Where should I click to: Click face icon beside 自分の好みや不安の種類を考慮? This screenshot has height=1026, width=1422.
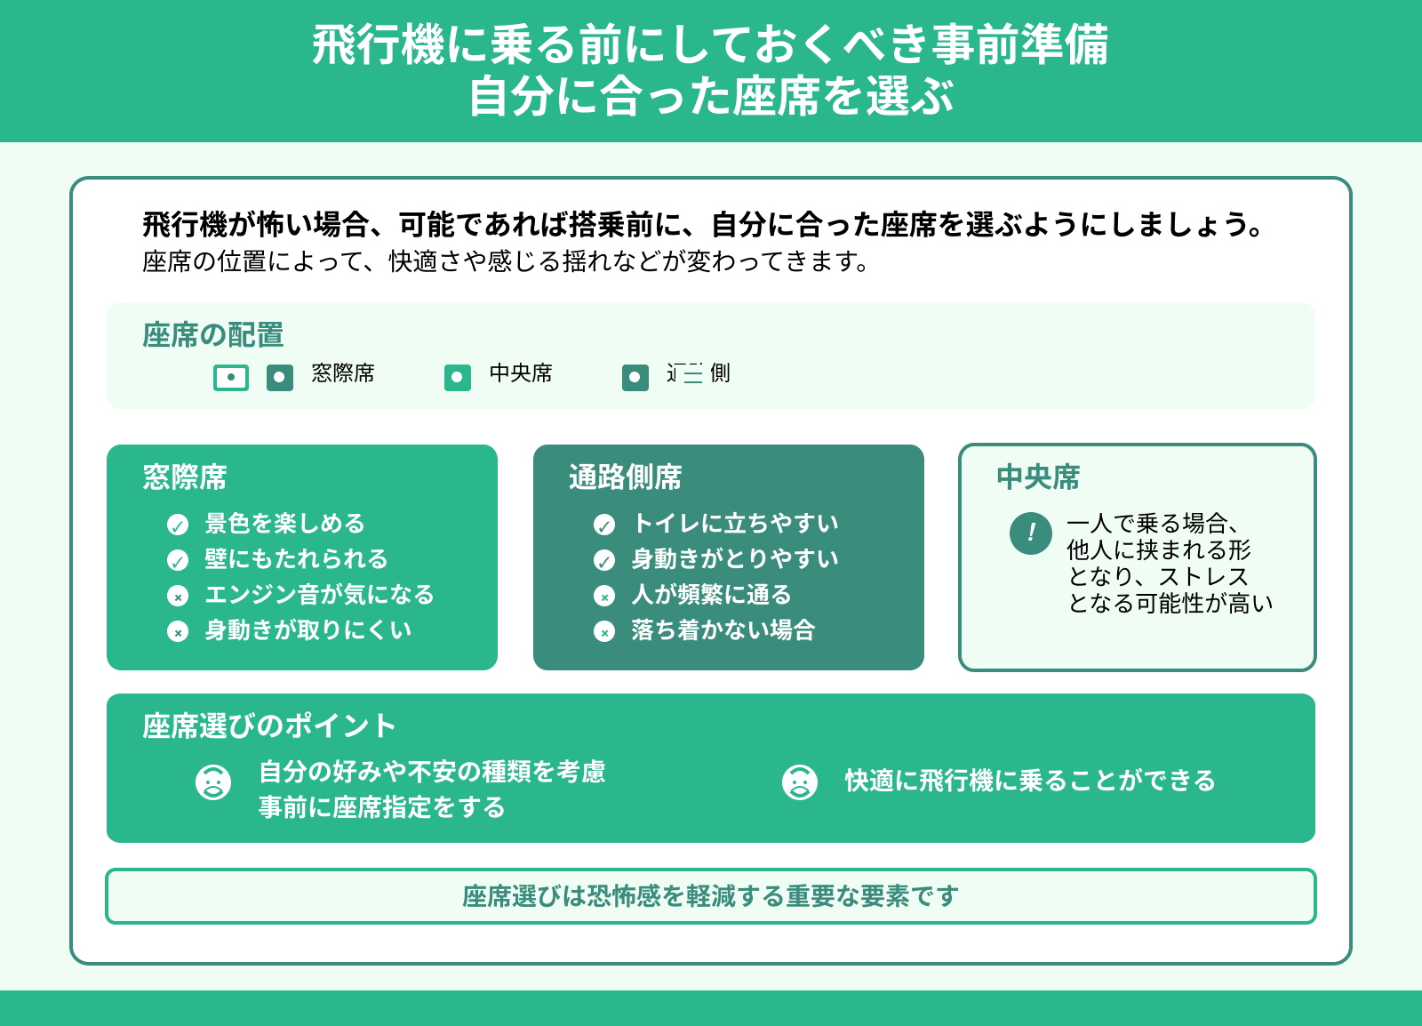[213, 782]
